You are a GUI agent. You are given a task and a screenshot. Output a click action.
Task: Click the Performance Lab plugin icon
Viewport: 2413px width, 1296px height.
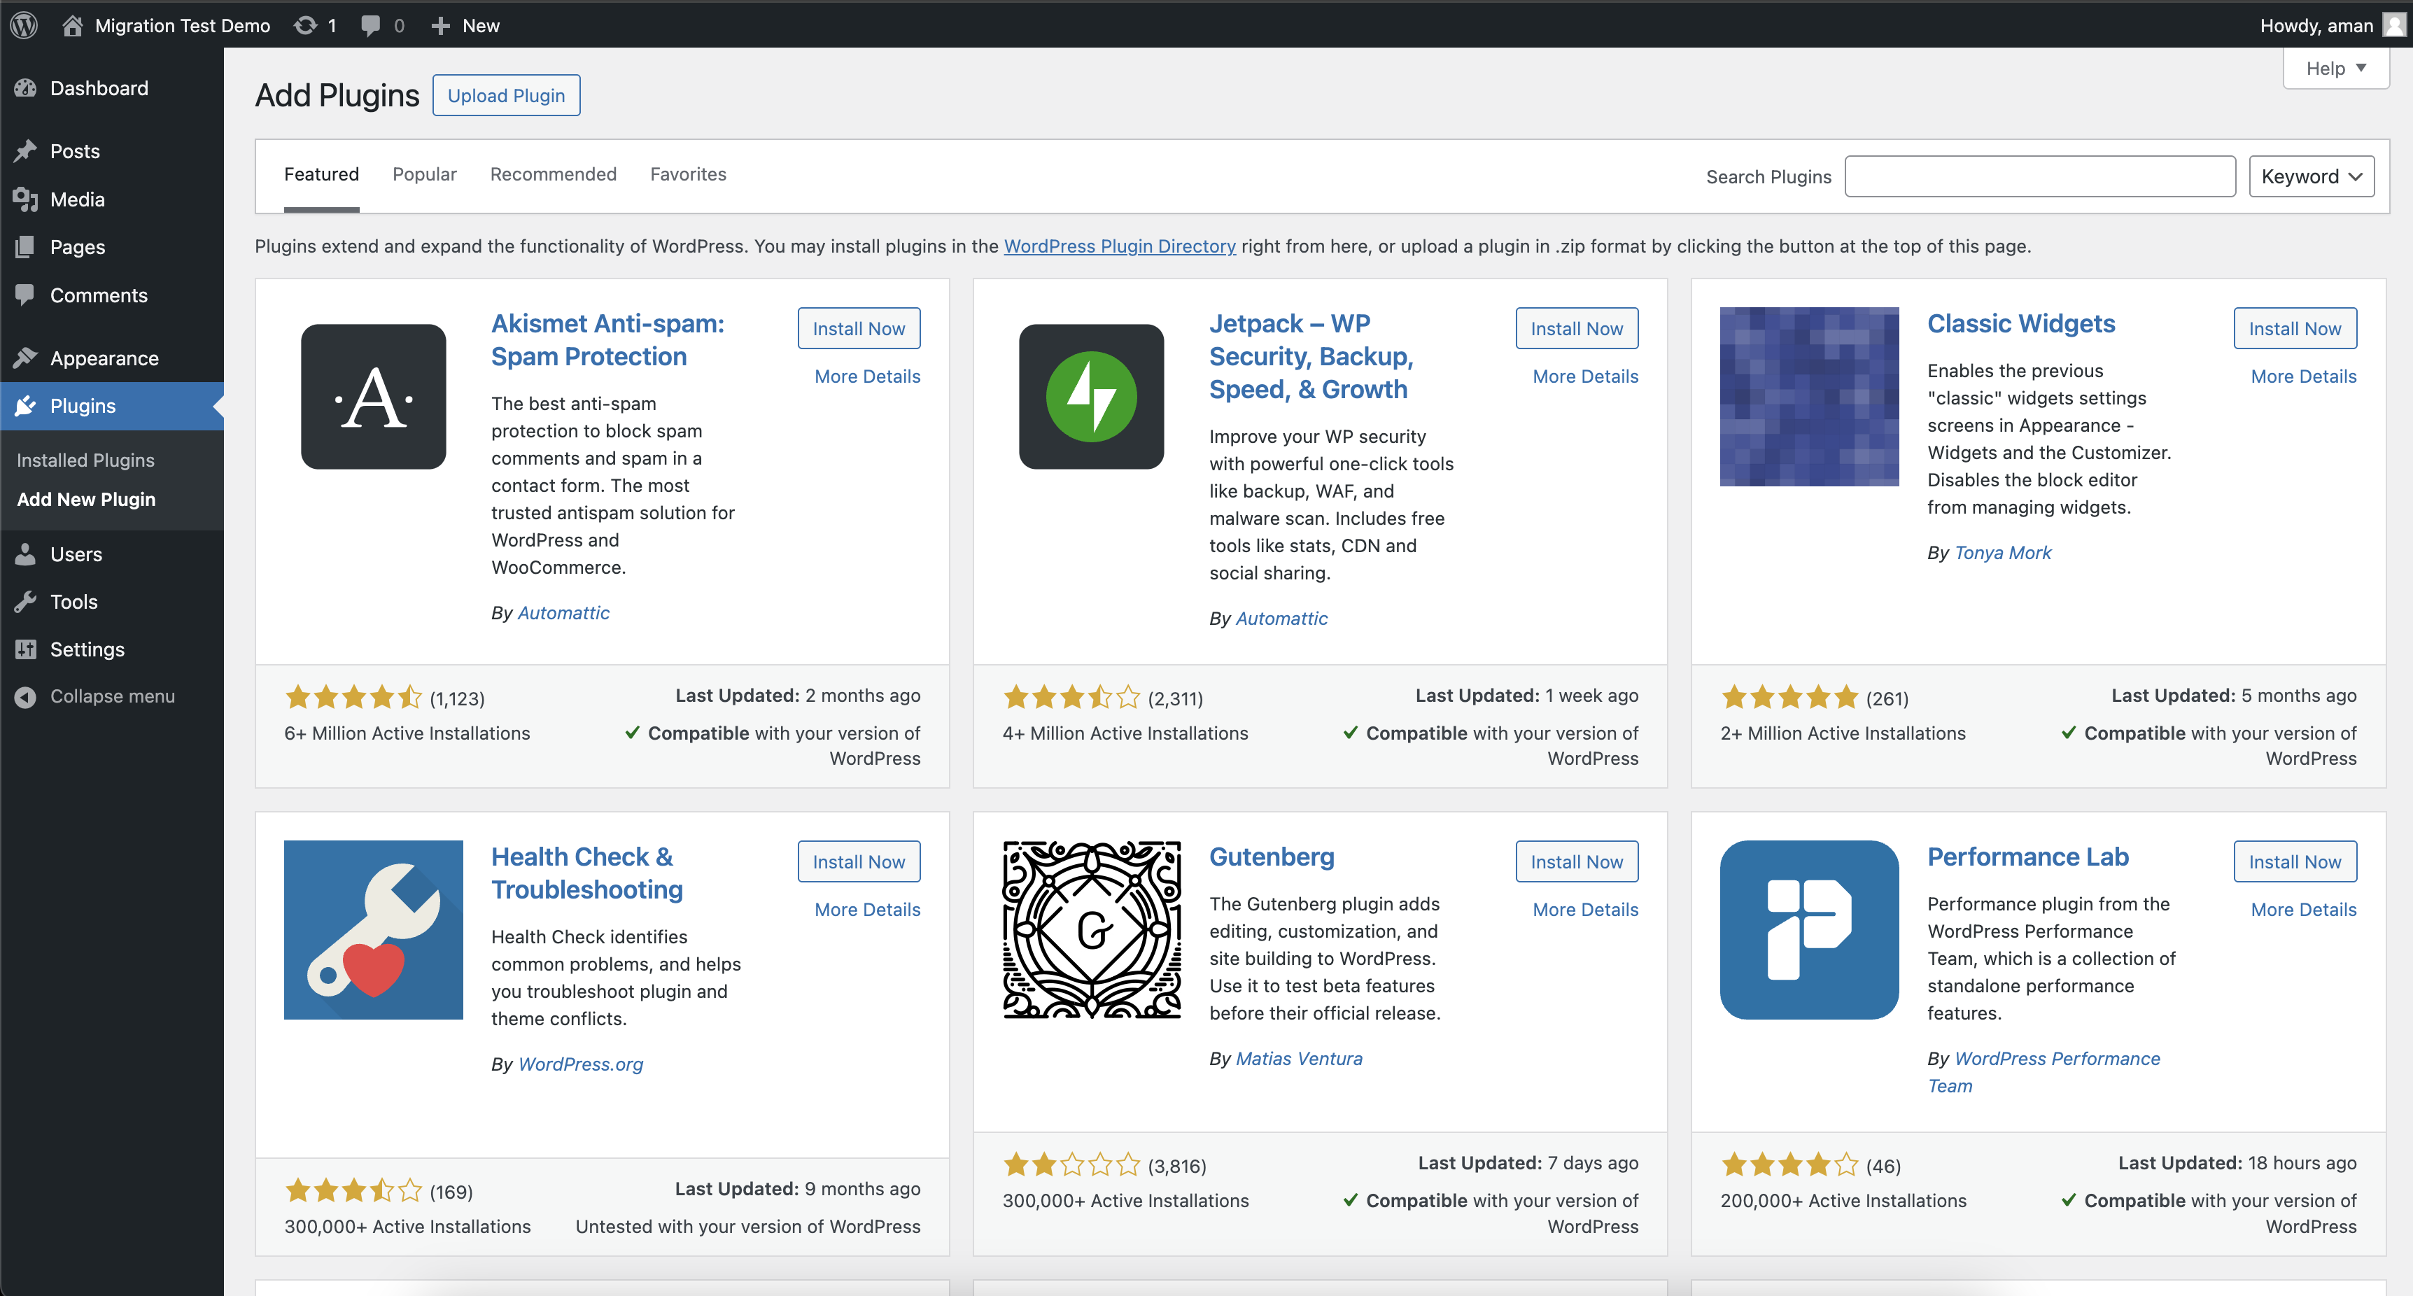[1809, 929]
